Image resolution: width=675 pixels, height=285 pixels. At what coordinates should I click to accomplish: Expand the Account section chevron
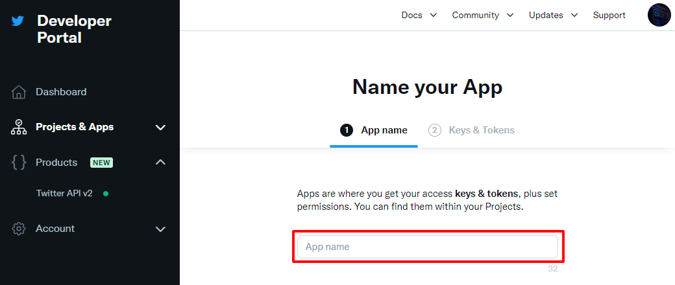pos(160,229)
